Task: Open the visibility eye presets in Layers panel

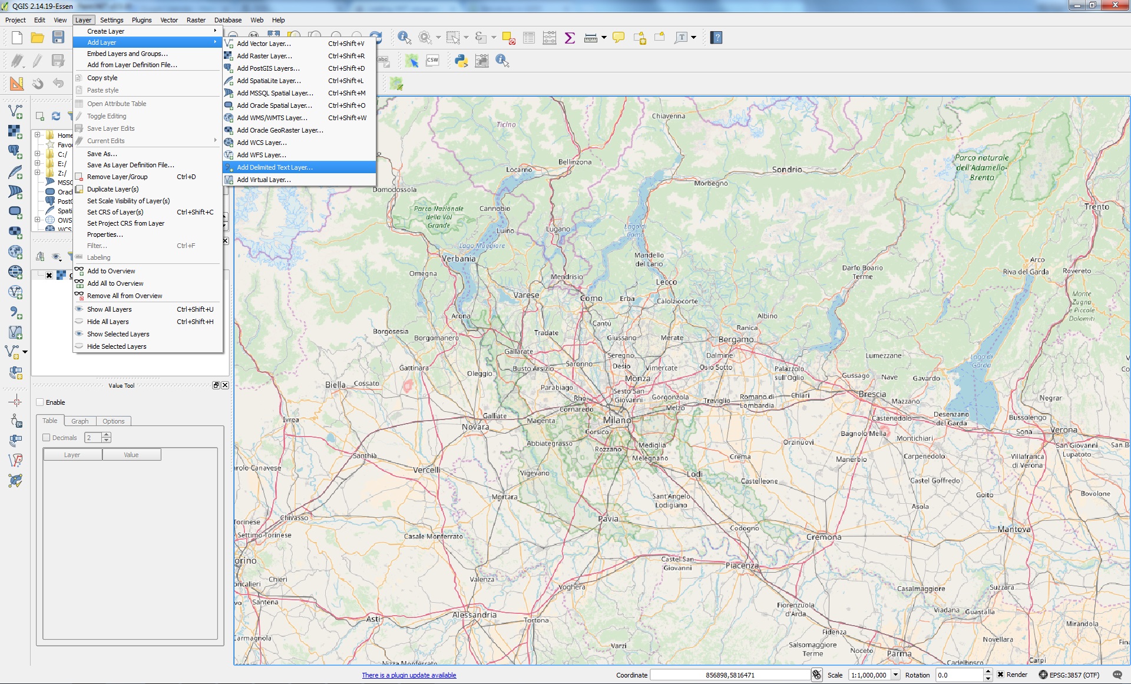Action: coord(57,256)
